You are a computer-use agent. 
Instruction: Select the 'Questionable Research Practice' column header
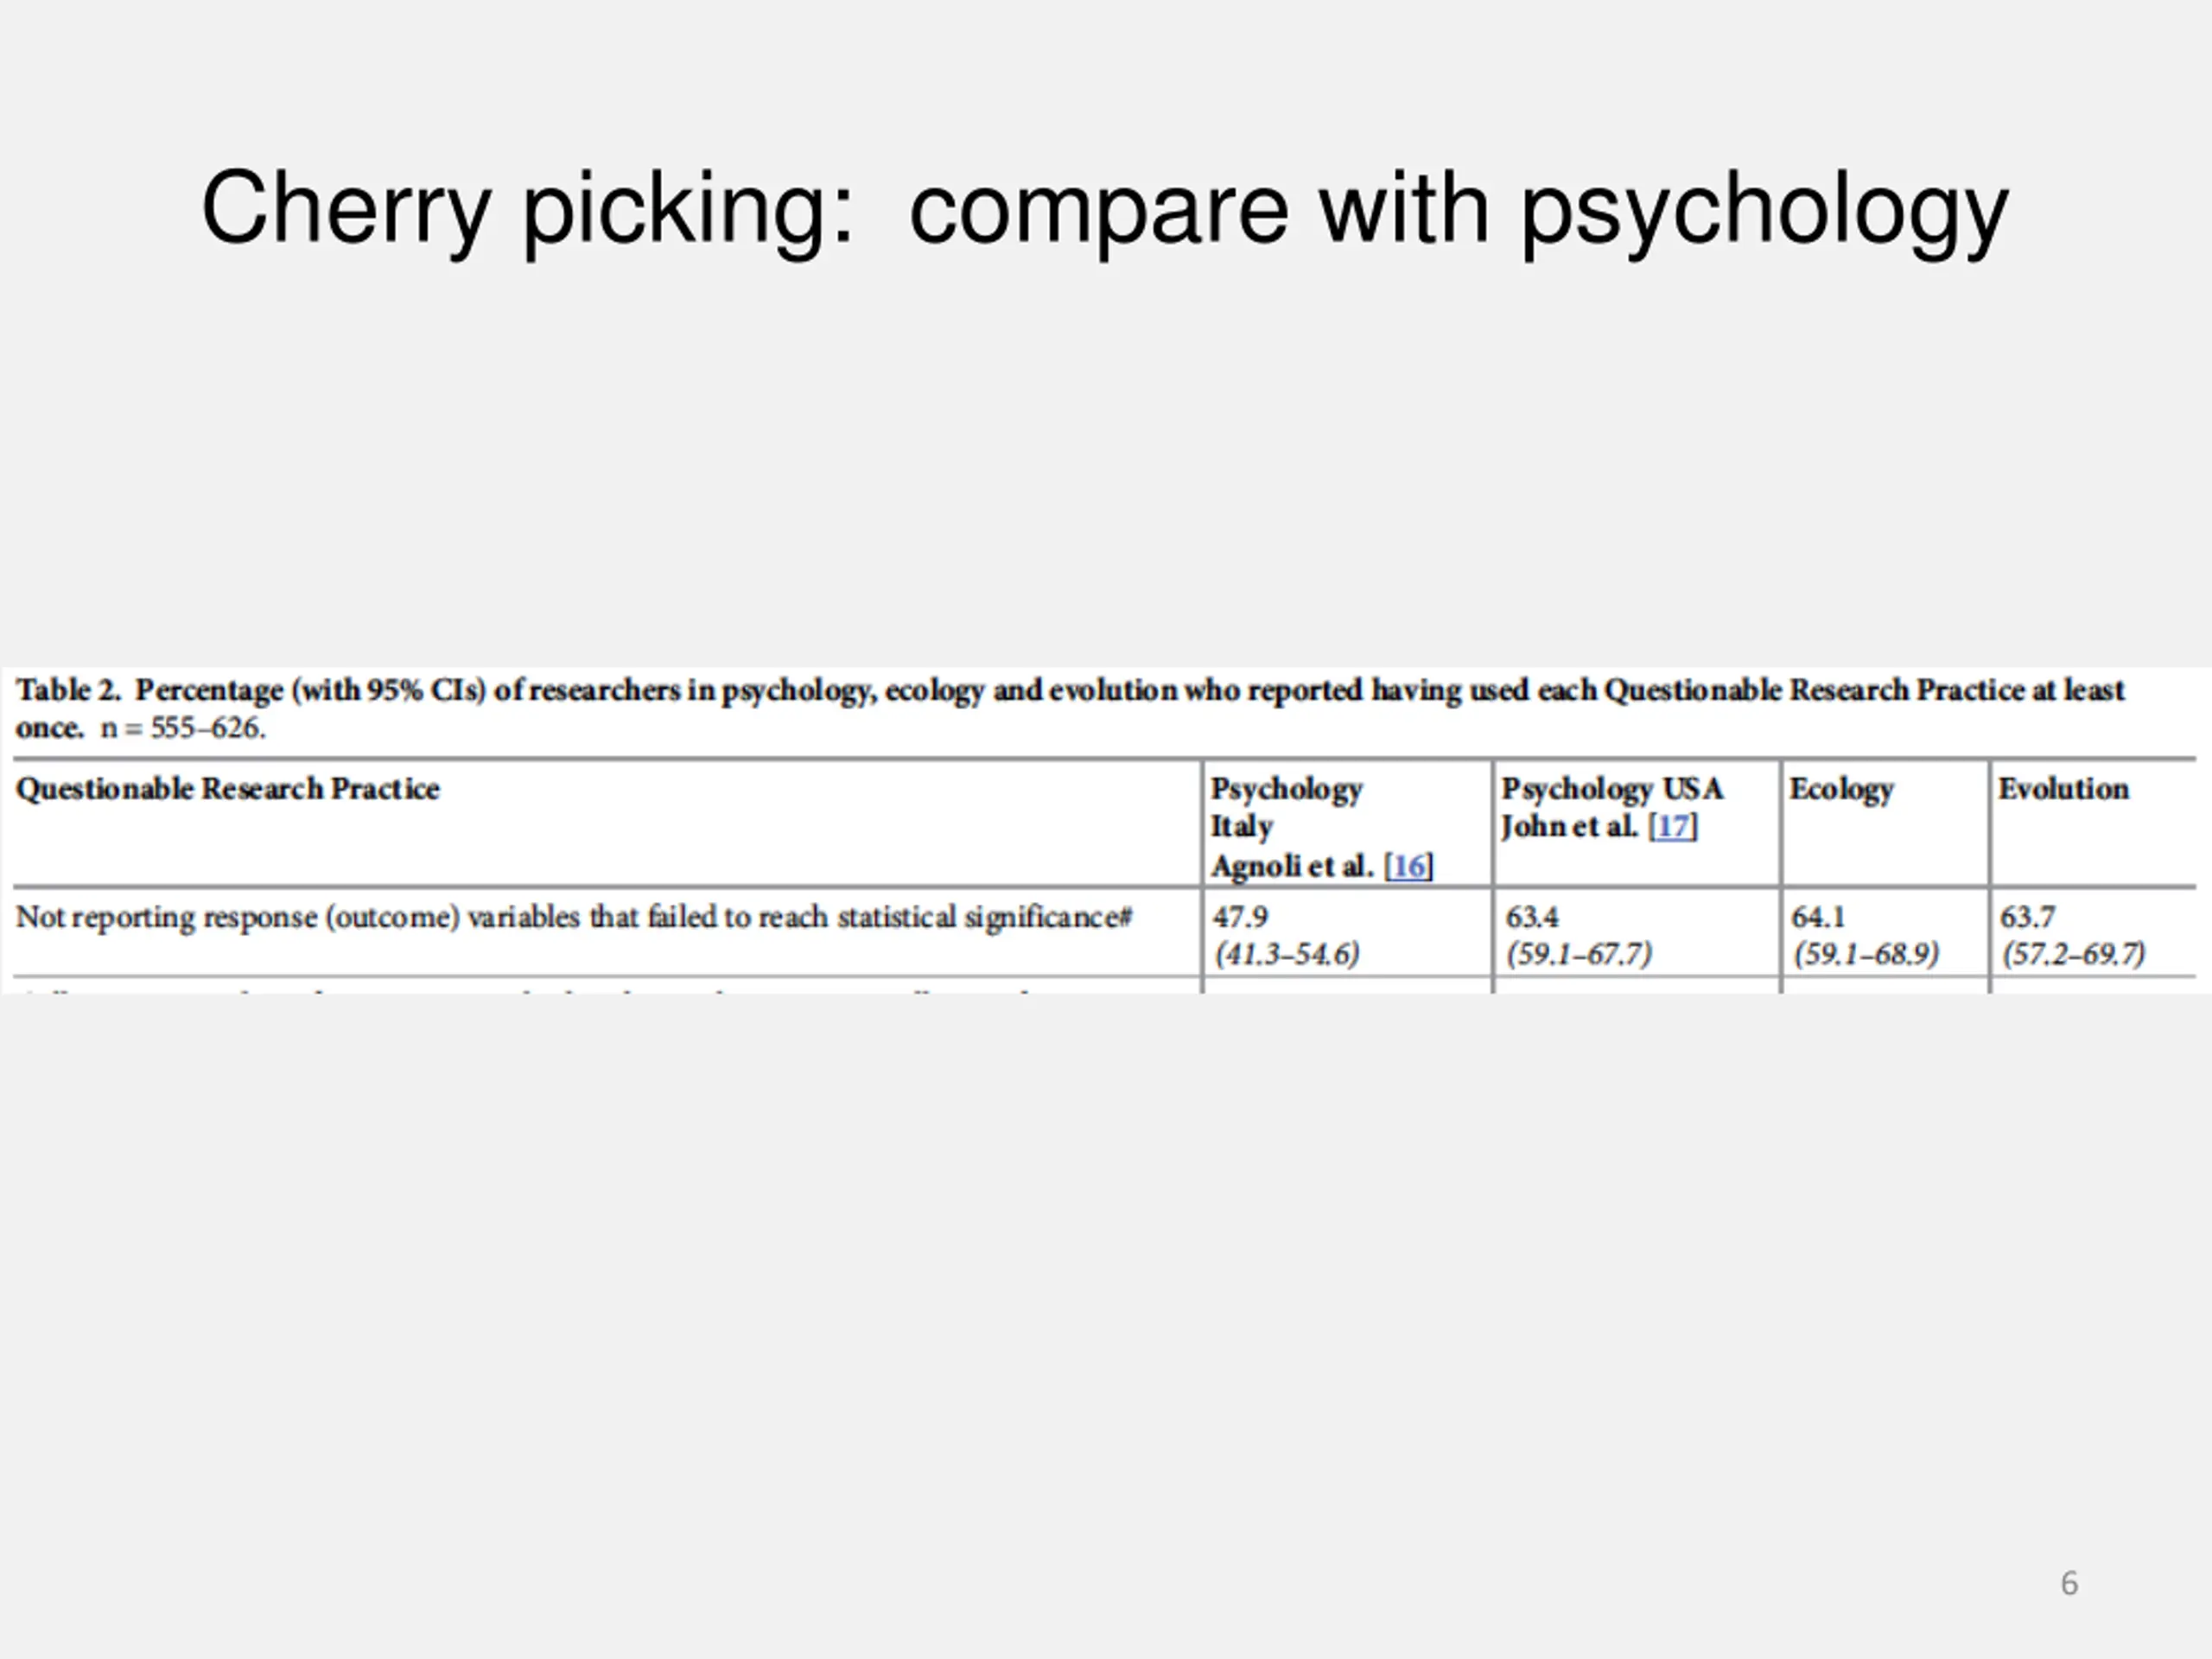(228, 789)
